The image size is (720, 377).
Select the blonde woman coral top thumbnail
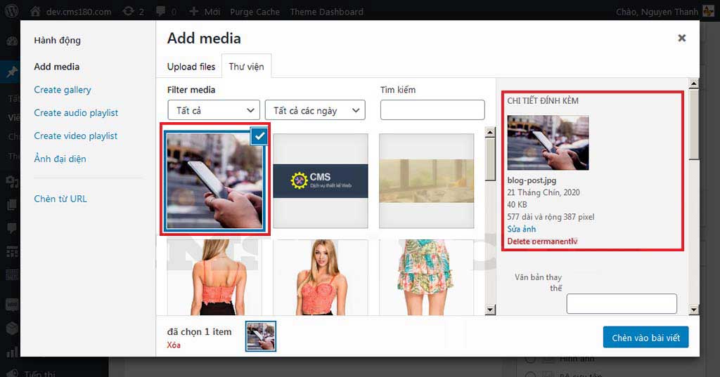(x=321, y=277)
